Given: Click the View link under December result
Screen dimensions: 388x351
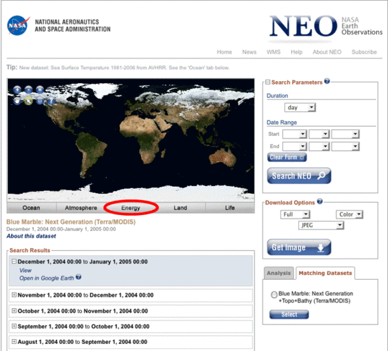Looking at the screenshot, I should coord(25,271).
